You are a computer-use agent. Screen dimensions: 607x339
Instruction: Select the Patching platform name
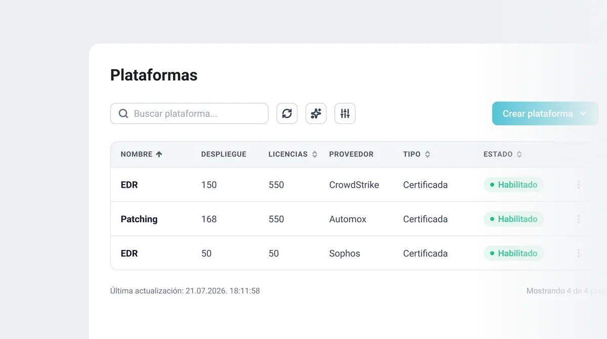click(139, 219)
